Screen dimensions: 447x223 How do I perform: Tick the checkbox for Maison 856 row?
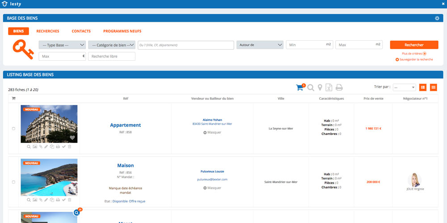[13, 182]
